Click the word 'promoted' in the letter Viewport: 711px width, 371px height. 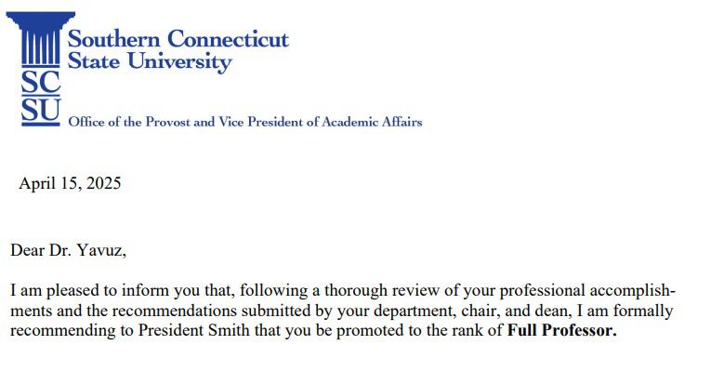click(x=370, y=331)
